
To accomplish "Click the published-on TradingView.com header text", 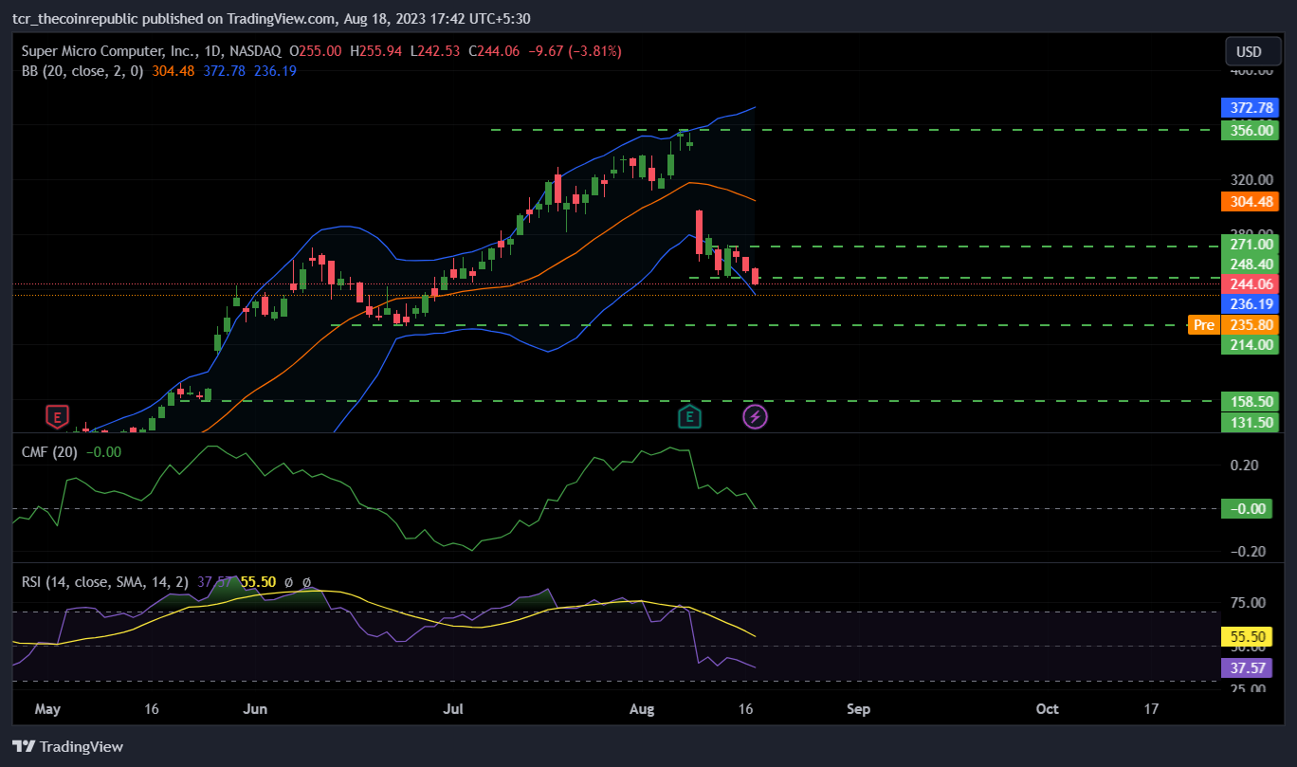I will (270, 18).
